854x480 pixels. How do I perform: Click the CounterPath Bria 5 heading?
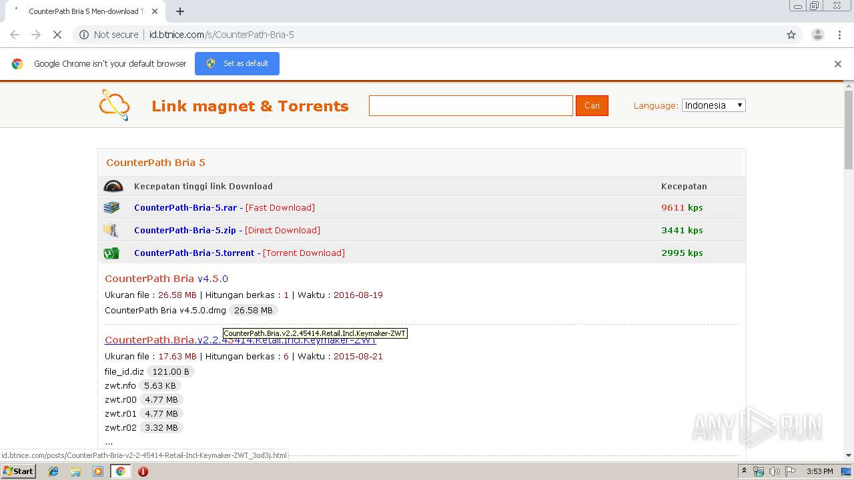(155, 162)
